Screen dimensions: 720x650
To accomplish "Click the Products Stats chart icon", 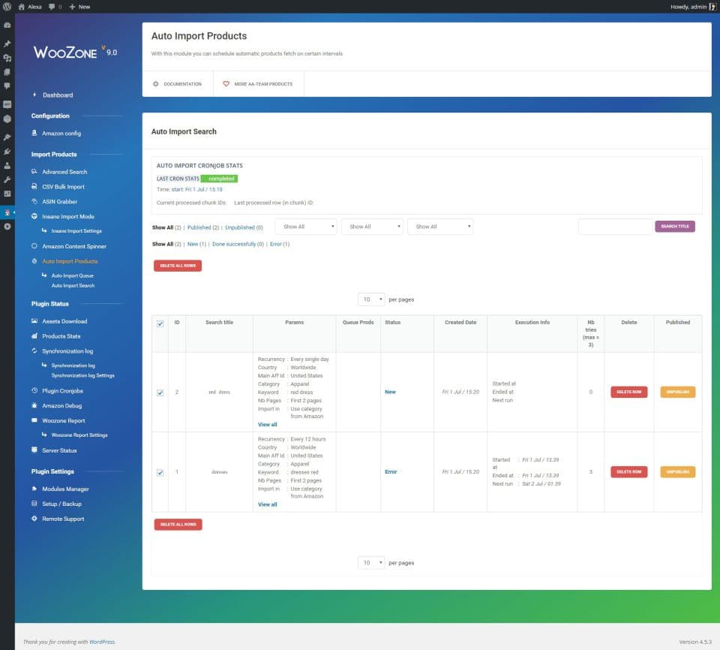I will point(34,336).
